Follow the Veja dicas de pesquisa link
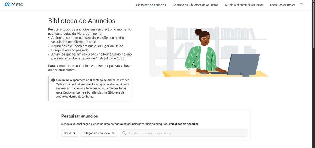The height and width of the screenshot is (148, 315). click(x=184, y=124)
